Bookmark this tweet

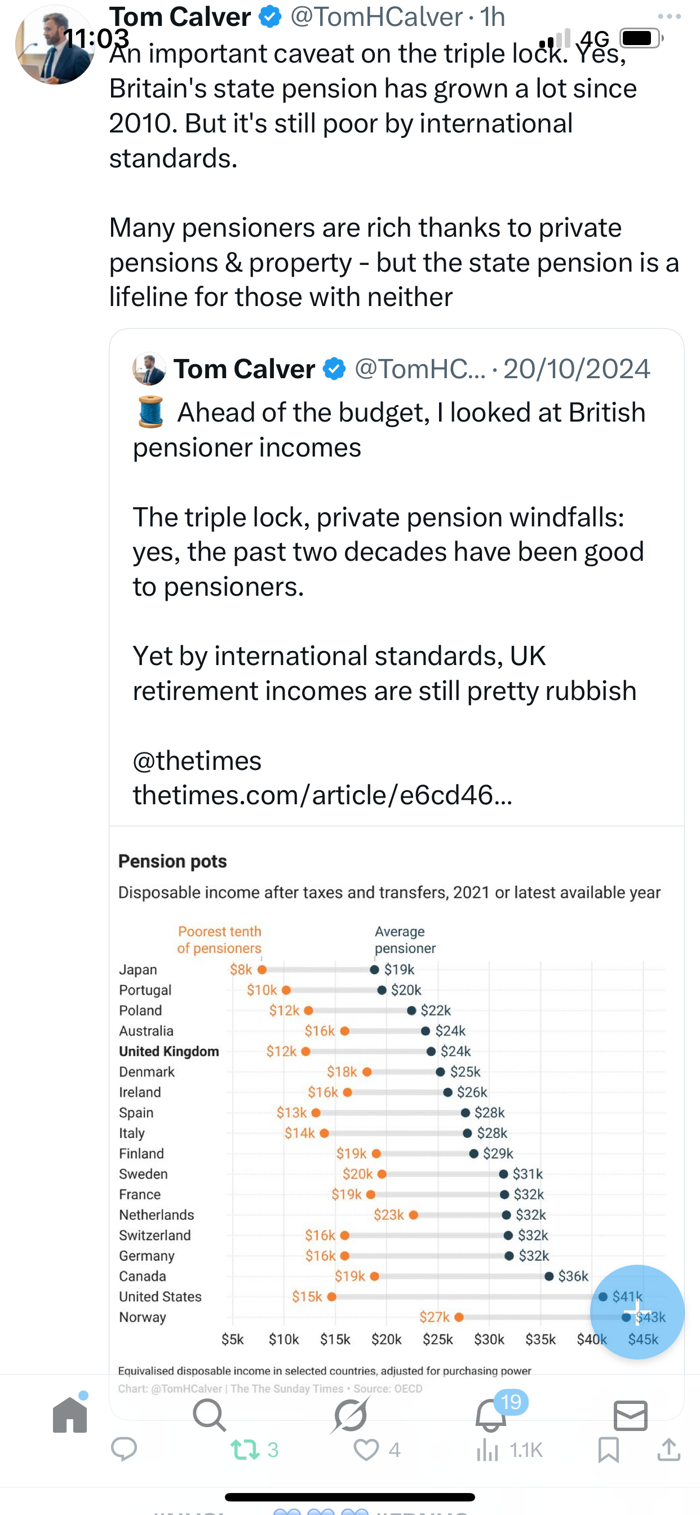pos(608,1450)
